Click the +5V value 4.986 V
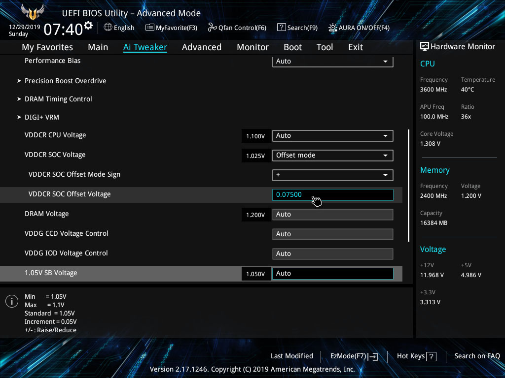 tap(471, 275)
